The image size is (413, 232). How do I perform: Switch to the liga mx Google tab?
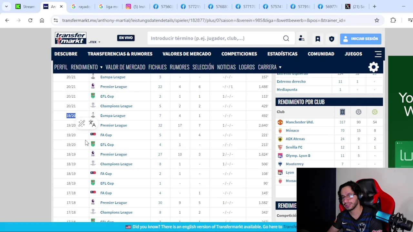pyautogui.click(x=109, y=6)
